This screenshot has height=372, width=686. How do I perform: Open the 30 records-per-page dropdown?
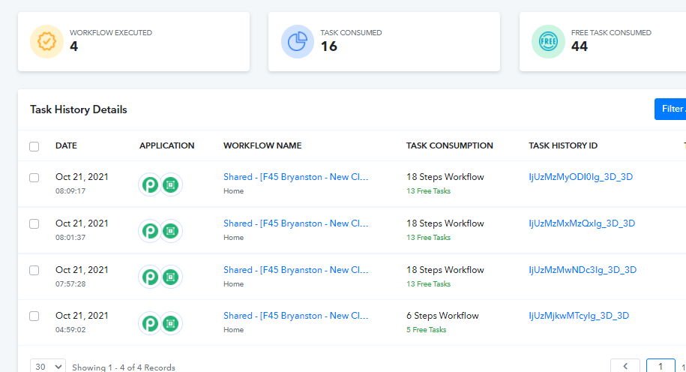pos(48,366)
